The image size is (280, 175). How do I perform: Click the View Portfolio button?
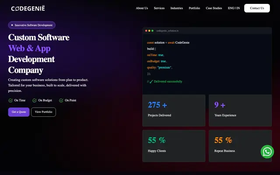pyautogui.click(x=43, y=112)
